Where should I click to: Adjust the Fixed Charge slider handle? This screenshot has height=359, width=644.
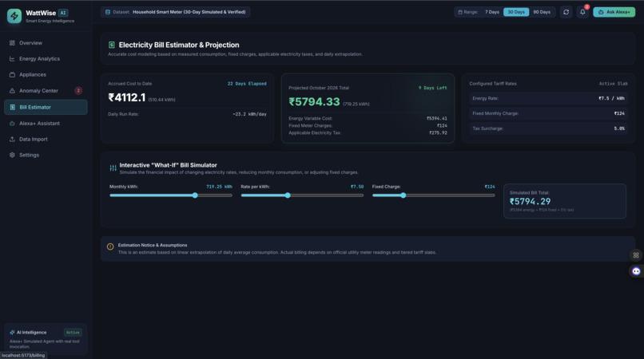point(403,195)
